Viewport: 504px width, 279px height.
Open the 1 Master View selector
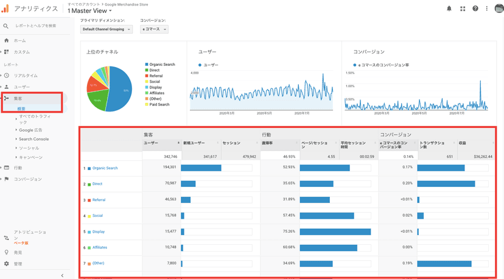pyautogui.click(x=89, y=11)
